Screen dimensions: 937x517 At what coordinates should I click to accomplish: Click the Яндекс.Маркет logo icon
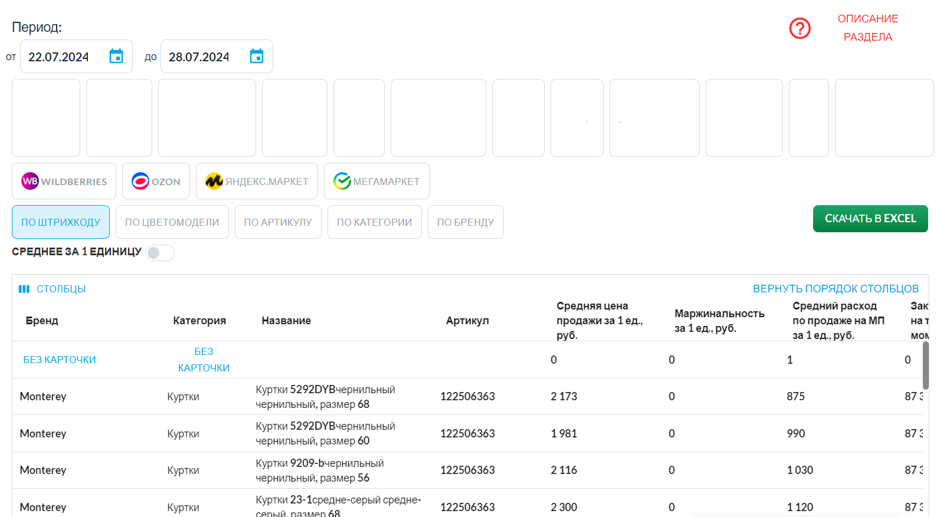(214, 181)
